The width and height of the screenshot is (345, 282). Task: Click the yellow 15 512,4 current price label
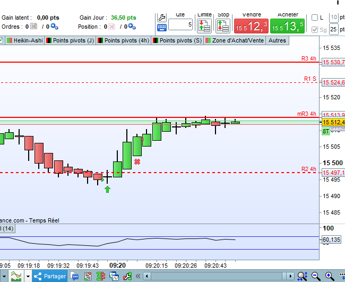pos(333,122)
